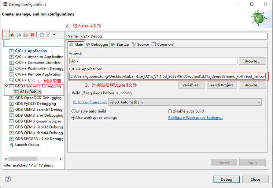The height and width of the screenshot is (188, 273).
Task: Open the Configure Workspace Settings link
Action: click(x=195, y=118)
